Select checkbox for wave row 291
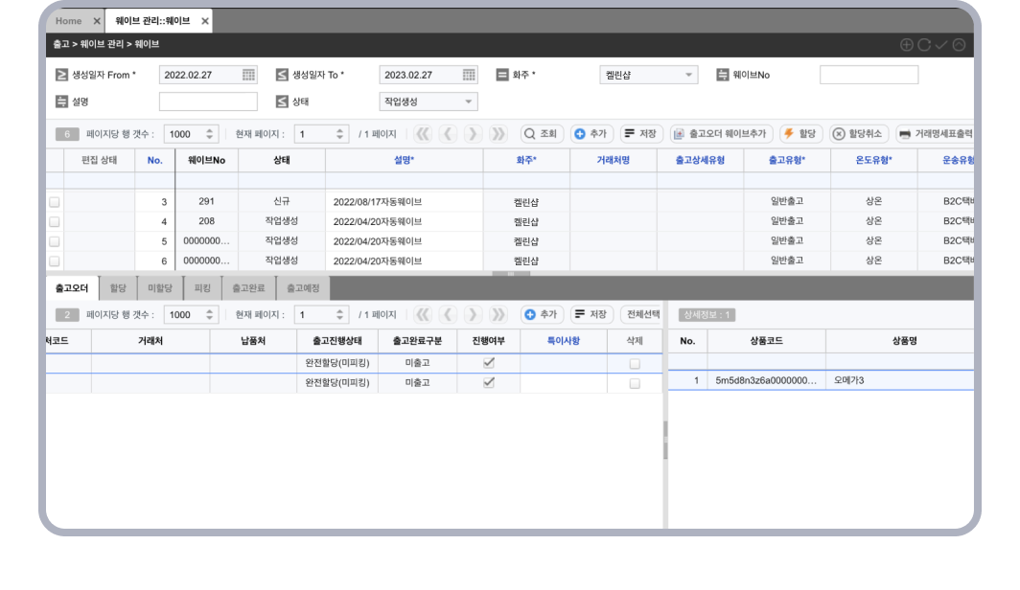This screenshot has width=1020, height=590. [54, 202]
